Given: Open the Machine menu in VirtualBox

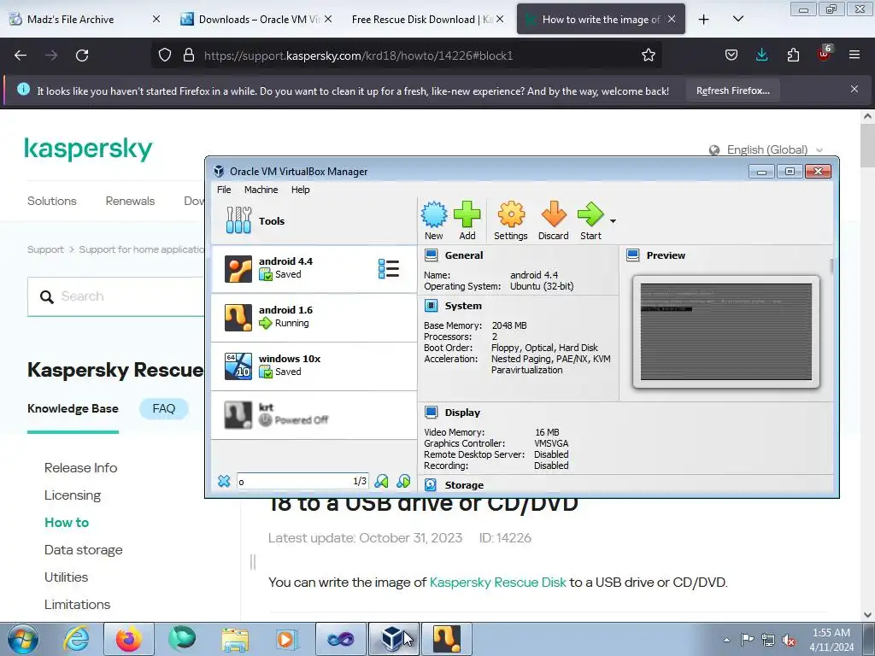Looking at the screenshot, I should pos(261,190).
